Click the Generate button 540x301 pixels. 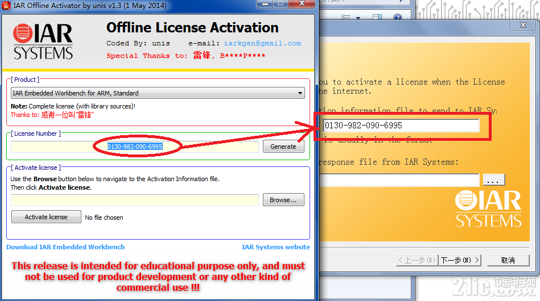(283, 147)
